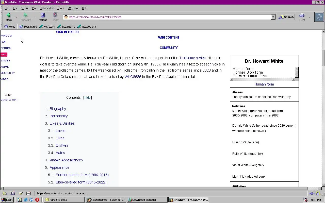Open the Back history dropdown arrow
Screen dimensions: 325x203
point(17,17)
